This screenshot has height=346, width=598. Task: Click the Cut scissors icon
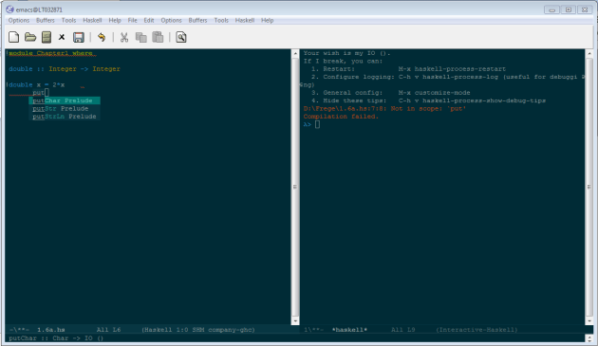coord(124,37)
